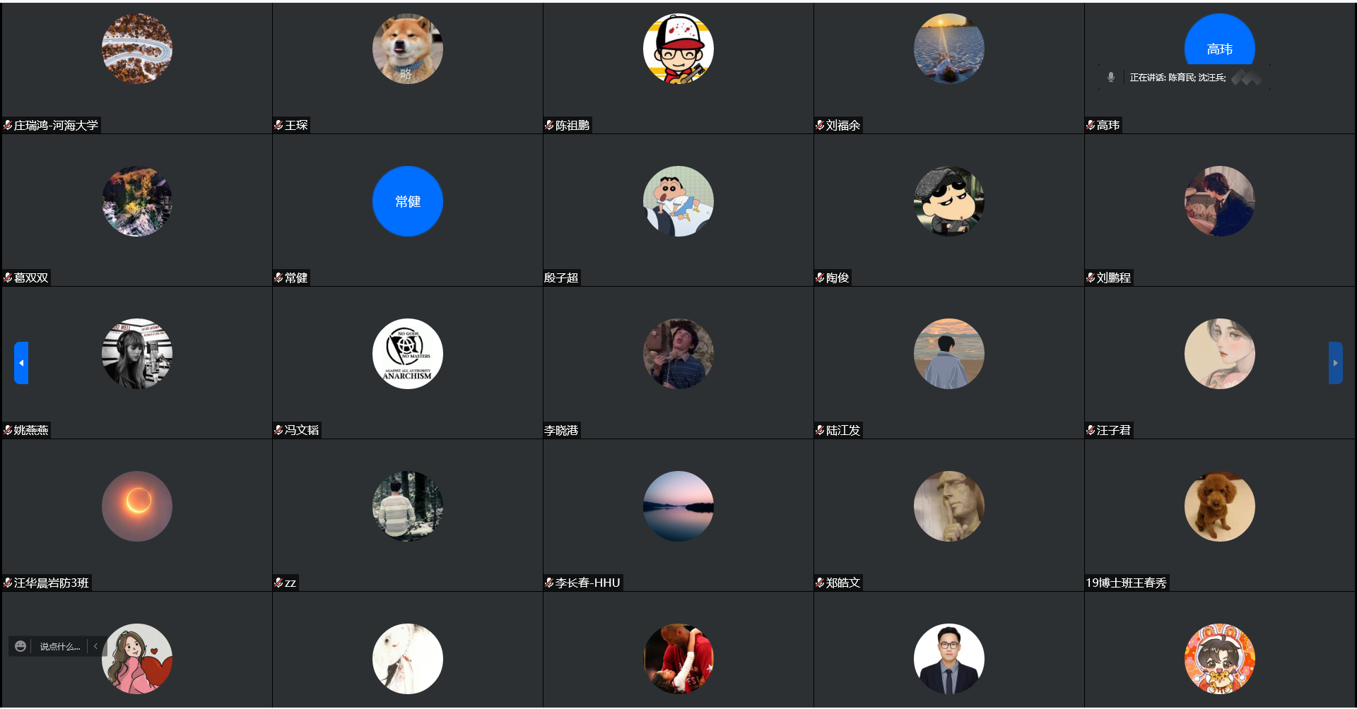The width and height of the screenshot is (1357, 709).
Task: Click 汪华晨岩防3班 eclipse avatar
Action: click(x=137, y=506)
